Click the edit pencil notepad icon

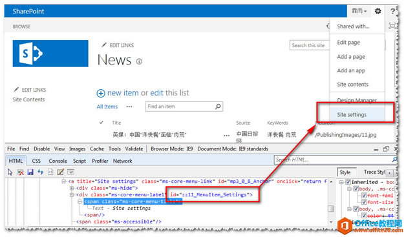[x=60, y=172]
